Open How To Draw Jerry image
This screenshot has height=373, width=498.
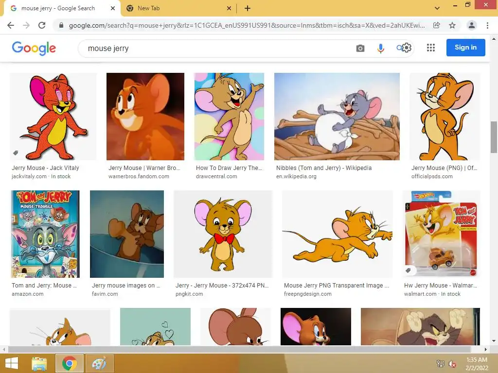coord(229,117)
